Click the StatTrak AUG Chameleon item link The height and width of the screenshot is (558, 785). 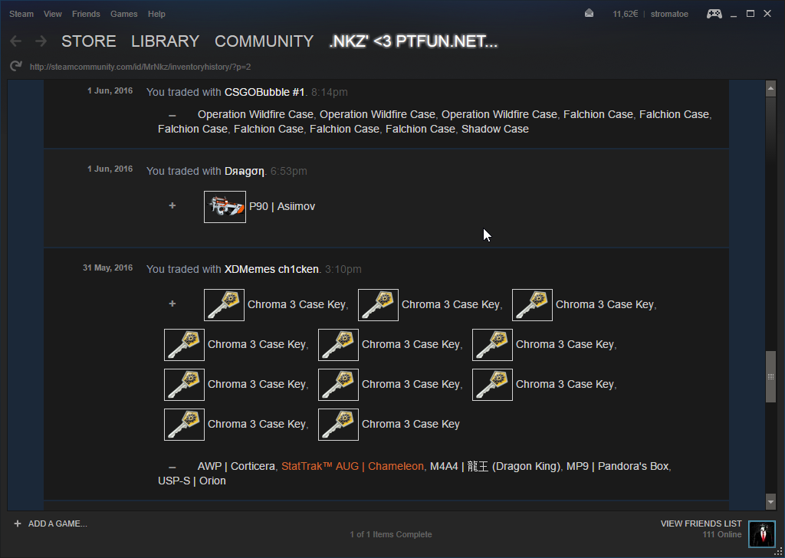point(352,466)
